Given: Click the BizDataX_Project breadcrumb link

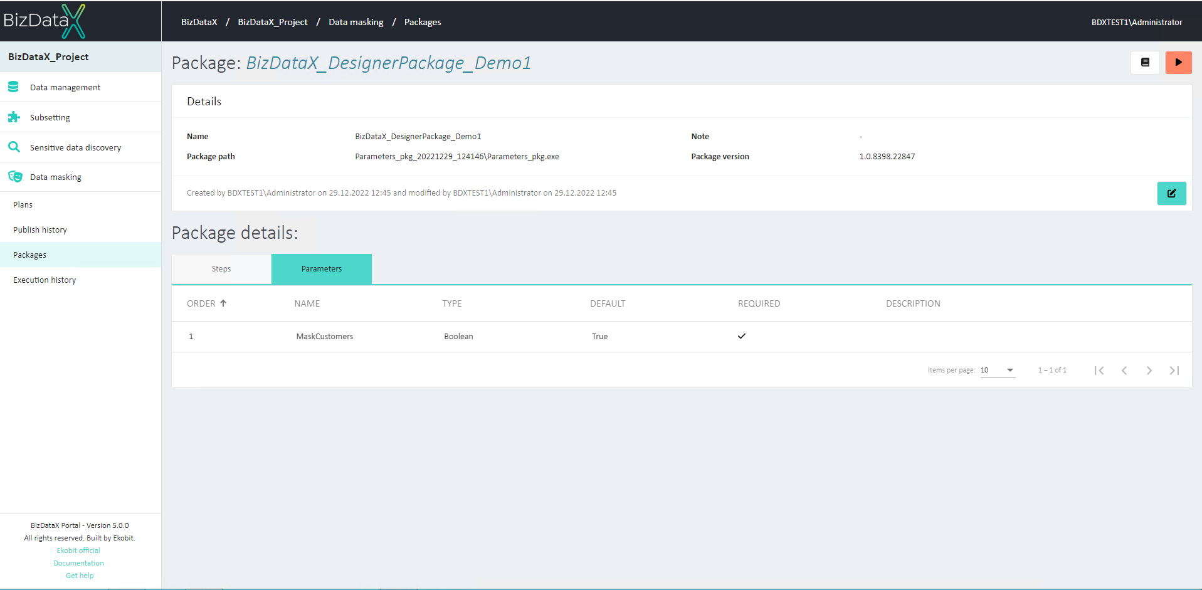Looking at the screenshot, I should coord(273,22).
